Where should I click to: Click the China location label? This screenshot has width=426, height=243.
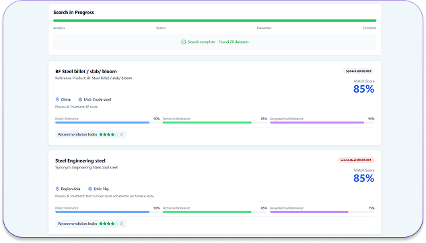tap(66, 99)
